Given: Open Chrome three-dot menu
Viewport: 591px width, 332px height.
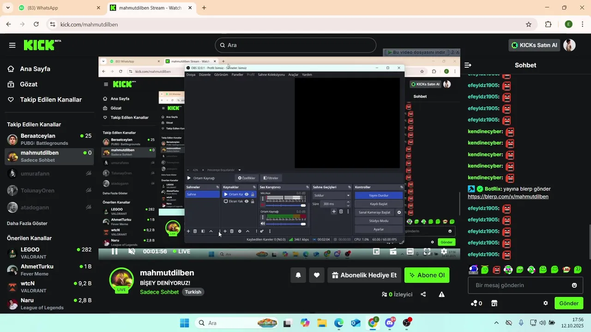Looking at the screenshot, I should pyautogui.click(x=582, y=24).
